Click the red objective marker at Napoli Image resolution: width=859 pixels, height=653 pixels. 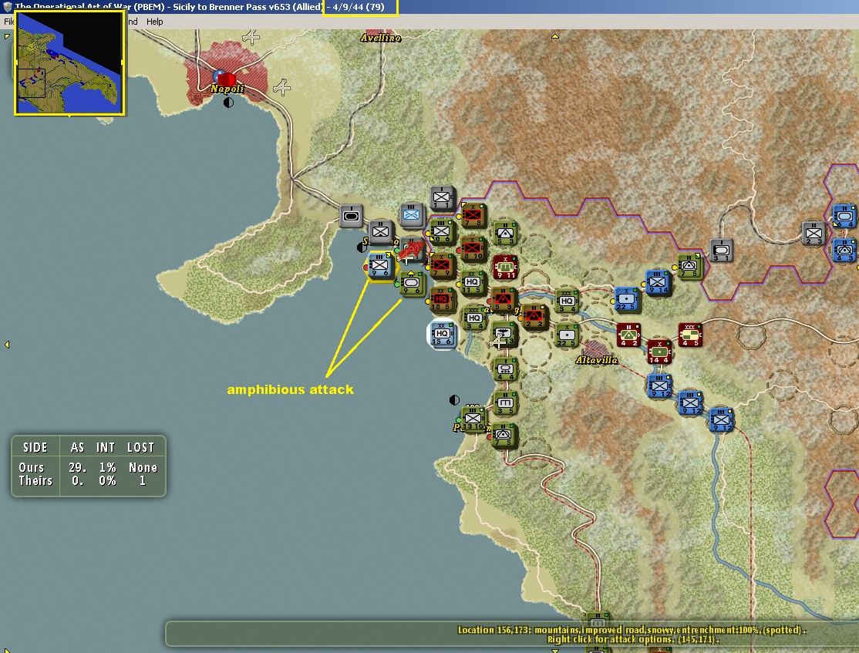(225, 79)
